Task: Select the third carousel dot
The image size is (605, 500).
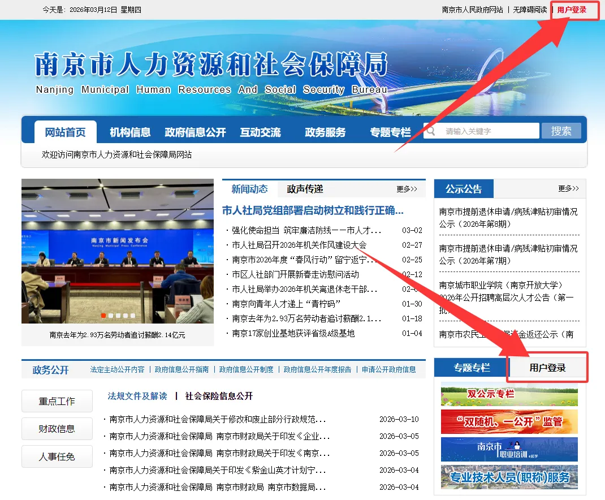Action: 118,316
